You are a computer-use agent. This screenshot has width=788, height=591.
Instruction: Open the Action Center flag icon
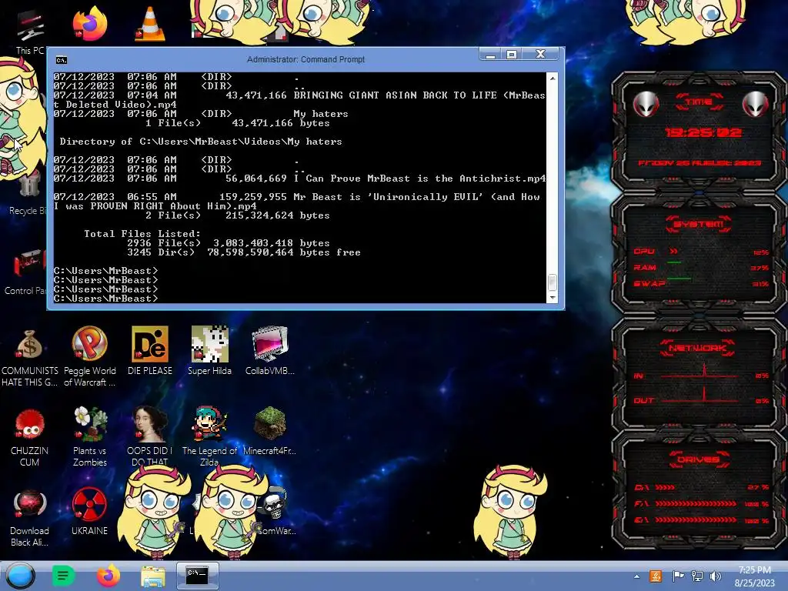[677, 576]
